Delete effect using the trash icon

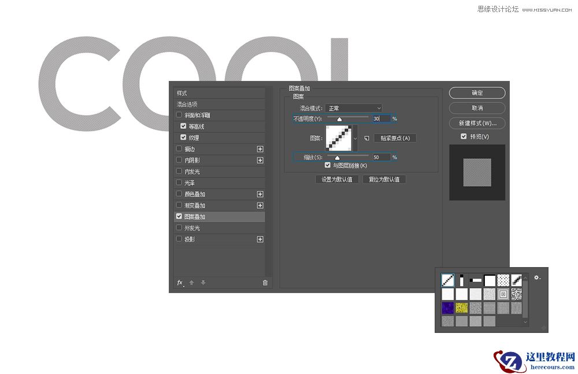point(265,283)
